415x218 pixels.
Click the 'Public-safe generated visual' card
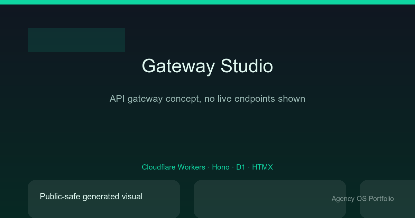[x=104, y=199]
